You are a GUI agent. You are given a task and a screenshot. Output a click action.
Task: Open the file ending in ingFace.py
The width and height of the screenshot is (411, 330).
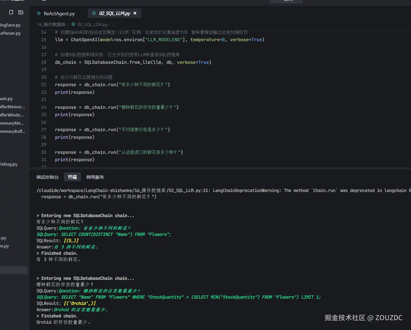10,25
